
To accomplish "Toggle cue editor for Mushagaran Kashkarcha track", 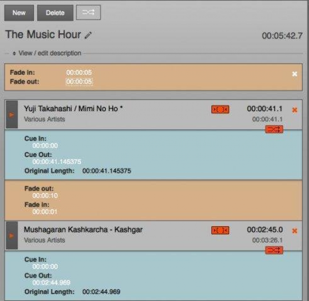I will point(220,230).
